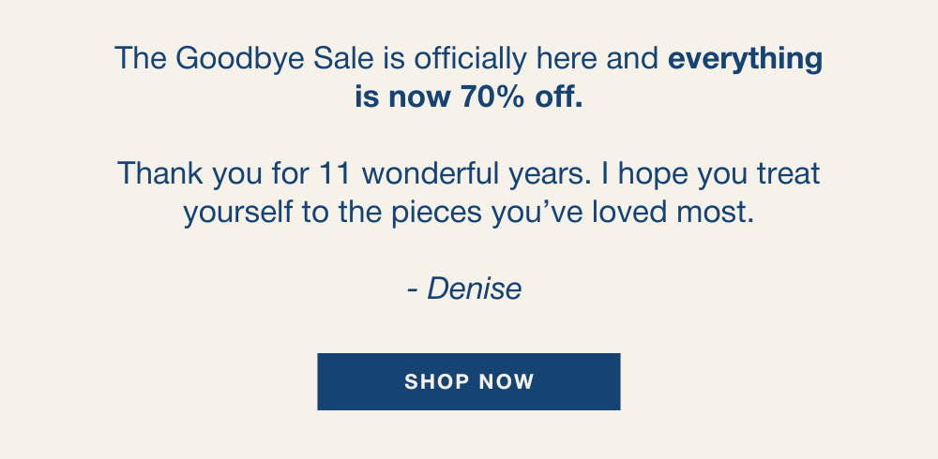938x459 pixels.
Task: Click the word "years." in the message
Action: coord(541,174)
